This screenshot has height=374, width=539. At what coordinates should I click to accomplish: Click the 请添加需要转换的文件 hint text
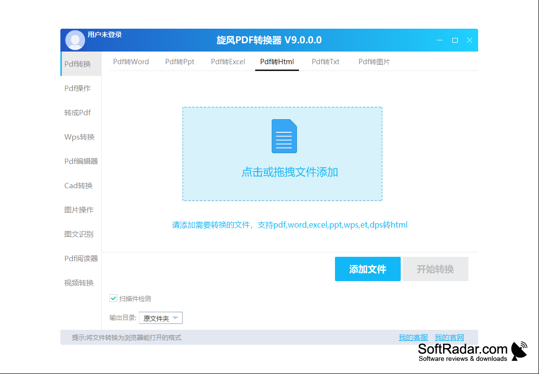click(x=290, y=225)
